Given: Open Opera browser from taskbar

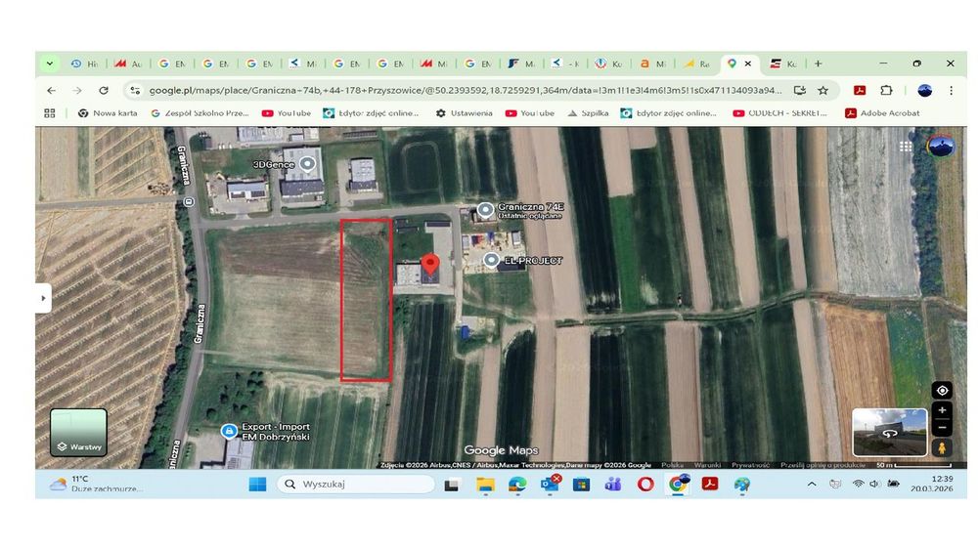Looking at the screenshot, I should click(645, 484).
